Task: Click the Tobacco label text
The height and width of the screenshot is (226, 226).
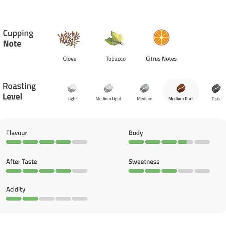Action: click(x=116, y=59)
